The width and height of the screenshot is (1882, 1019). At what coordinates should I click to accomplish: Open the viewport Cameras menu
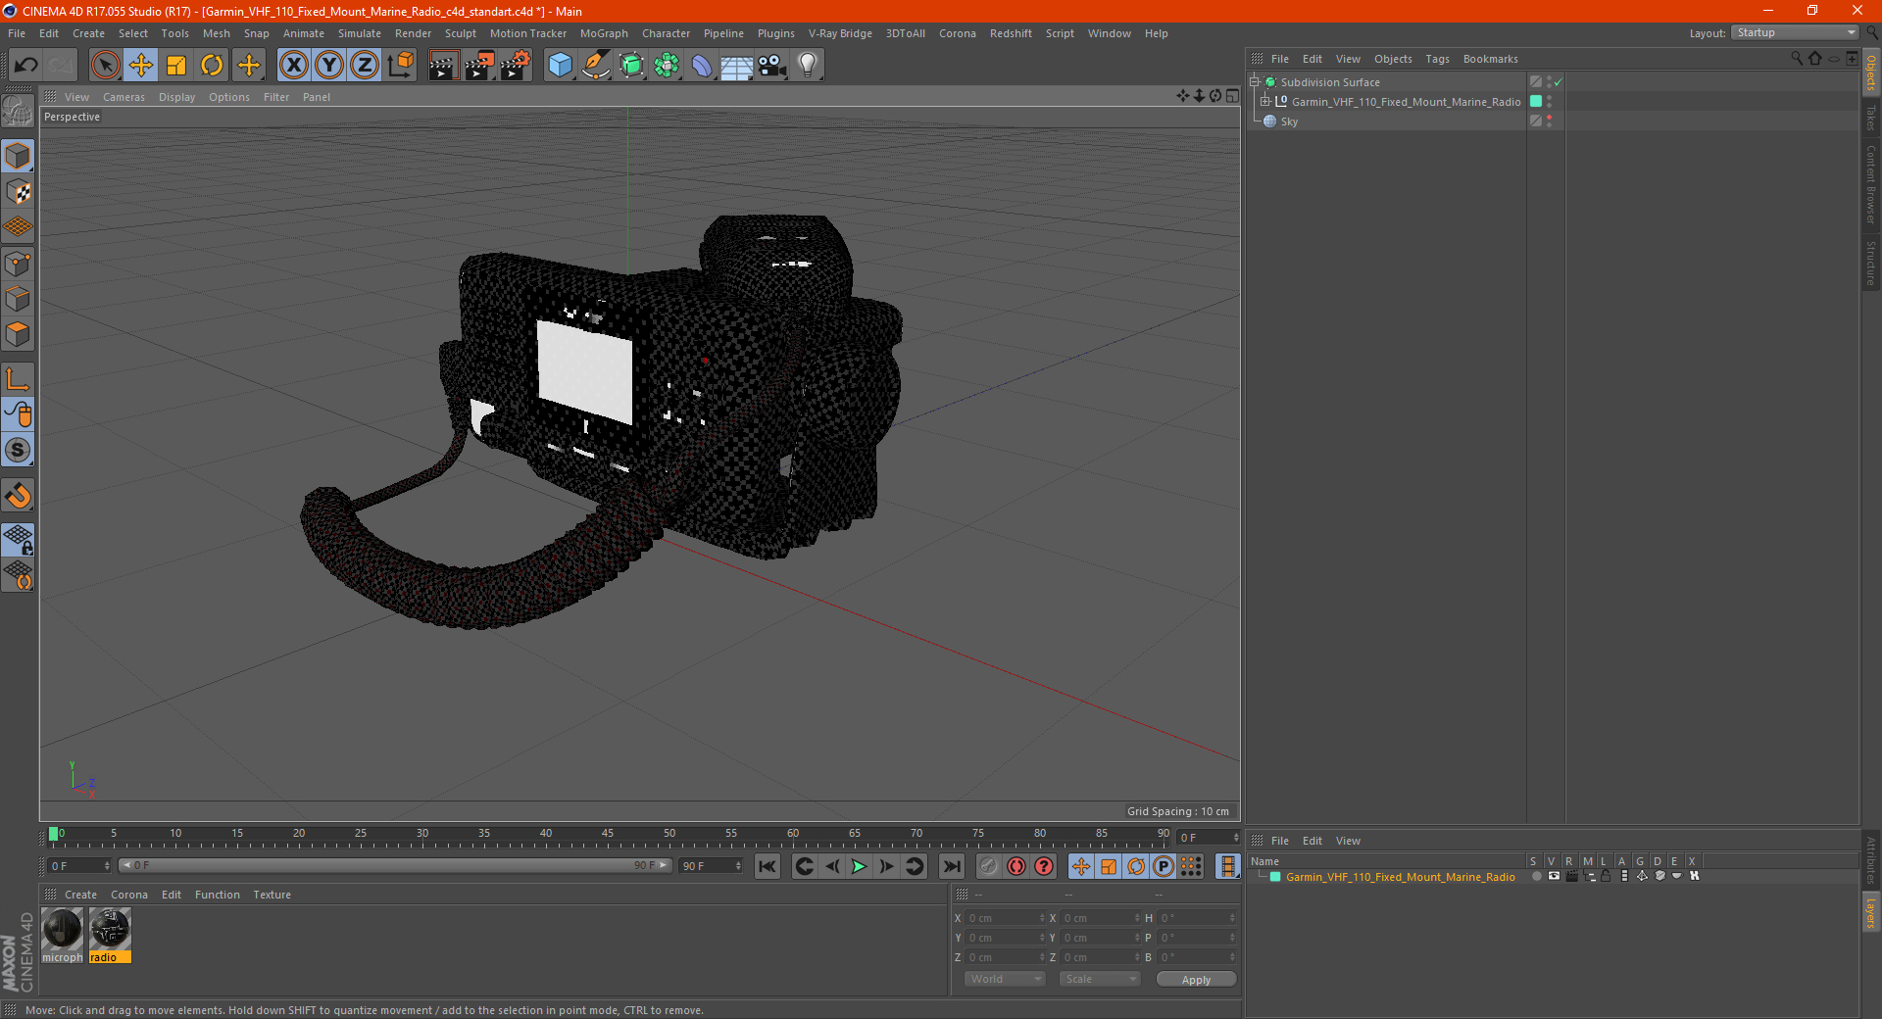124,97
